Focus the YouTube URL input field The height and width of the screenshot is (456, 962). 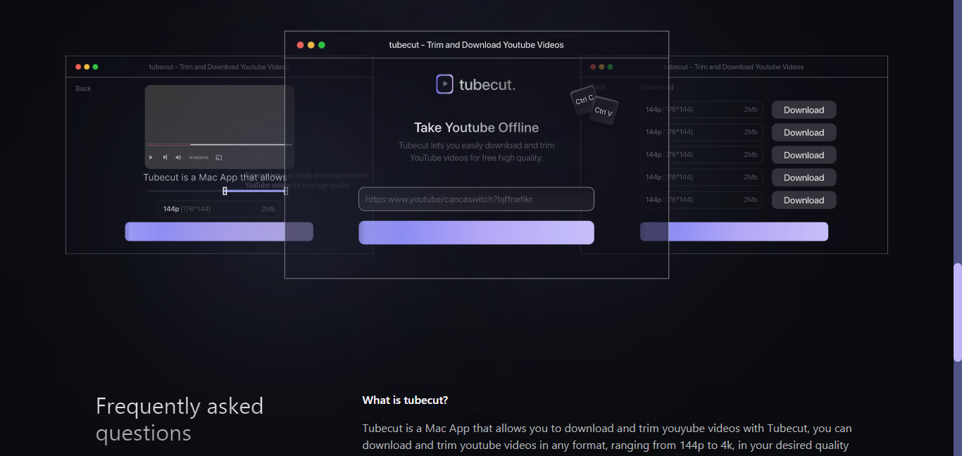coord(476,199)
